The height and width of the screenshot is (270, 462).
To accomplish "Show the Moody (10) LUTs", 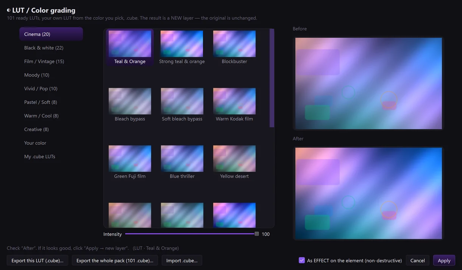I will (x=51, y=75).
